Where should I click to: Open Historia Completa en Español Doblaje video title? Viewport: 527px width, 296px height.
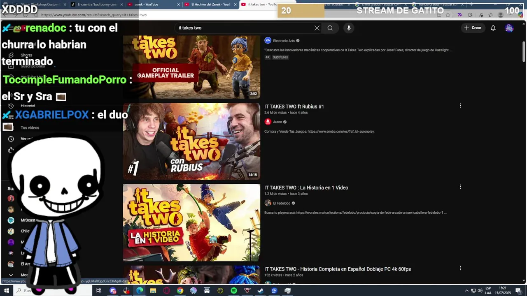click(338, 269)
